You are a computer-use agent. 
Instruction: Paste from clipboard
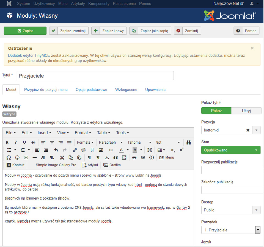[79, 157]
